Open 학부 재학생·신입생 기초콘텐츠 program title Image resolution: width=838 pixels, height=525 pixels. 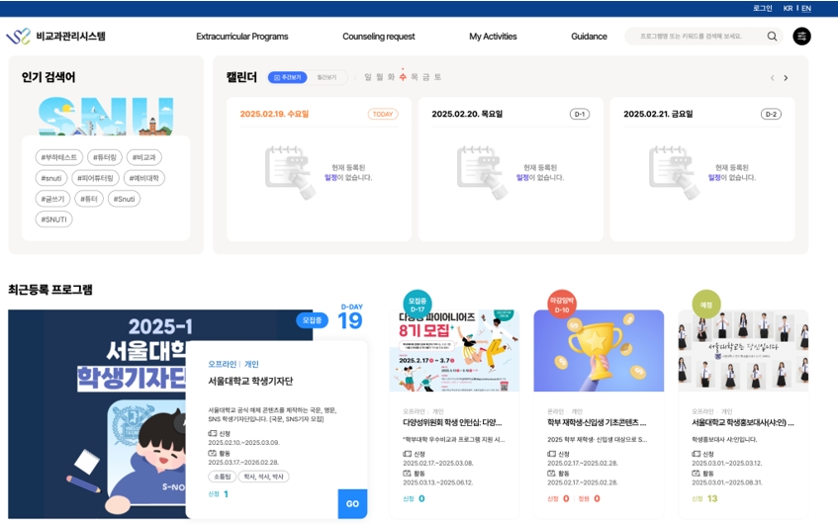(597, 422)
